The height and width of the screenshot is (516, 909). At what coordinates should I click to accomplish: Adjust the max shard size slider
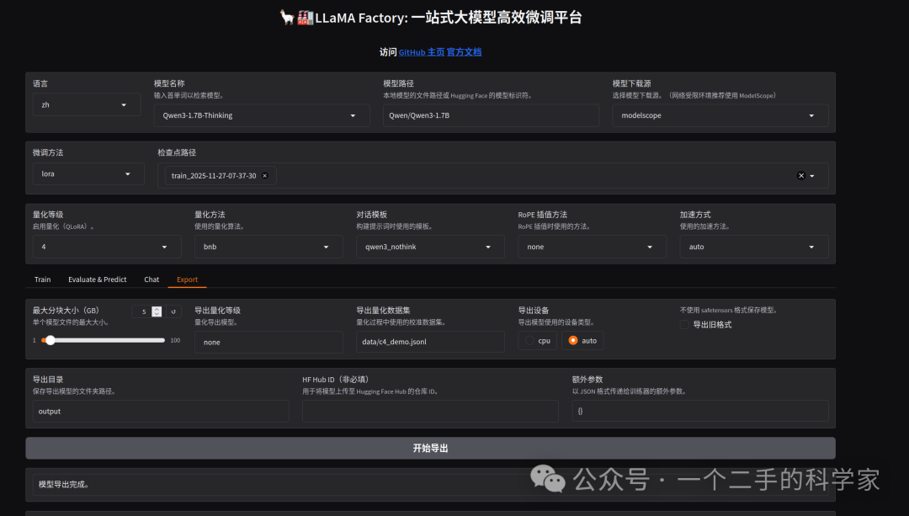coord(104,340)
